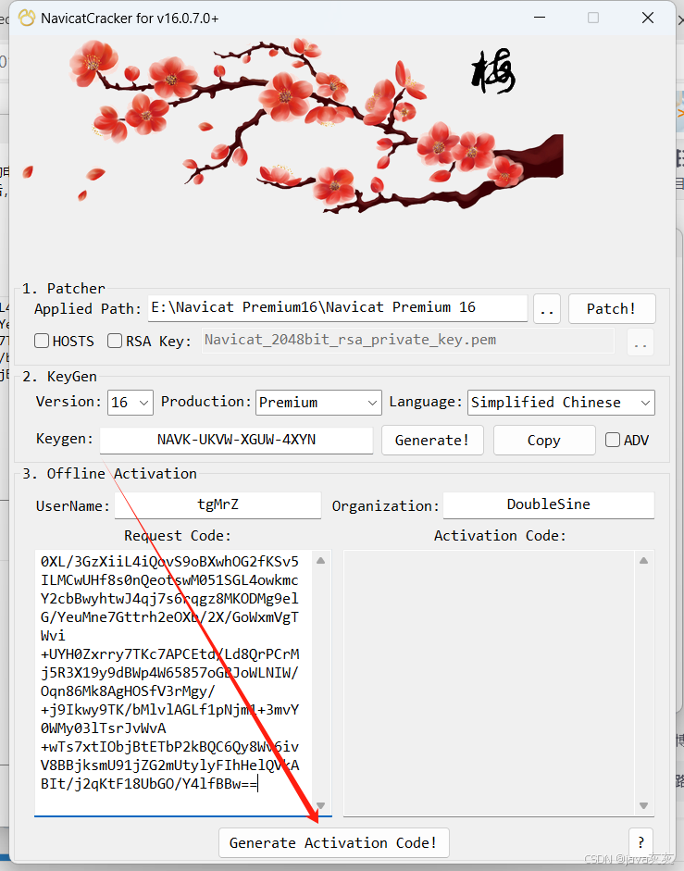Viewport: 684px width, 871px height.
Task: Browse for Applied Path with the '..' button
Action: coord(547,309)
